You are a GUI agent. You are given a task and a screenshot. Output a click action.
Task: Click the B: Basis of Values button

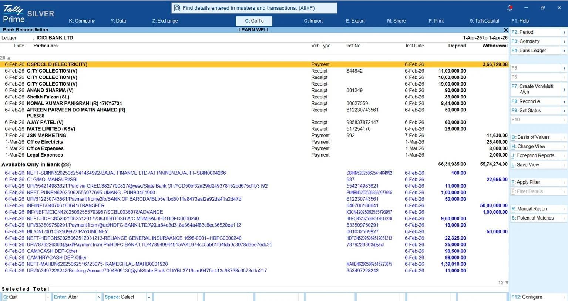tap(536, 137)
